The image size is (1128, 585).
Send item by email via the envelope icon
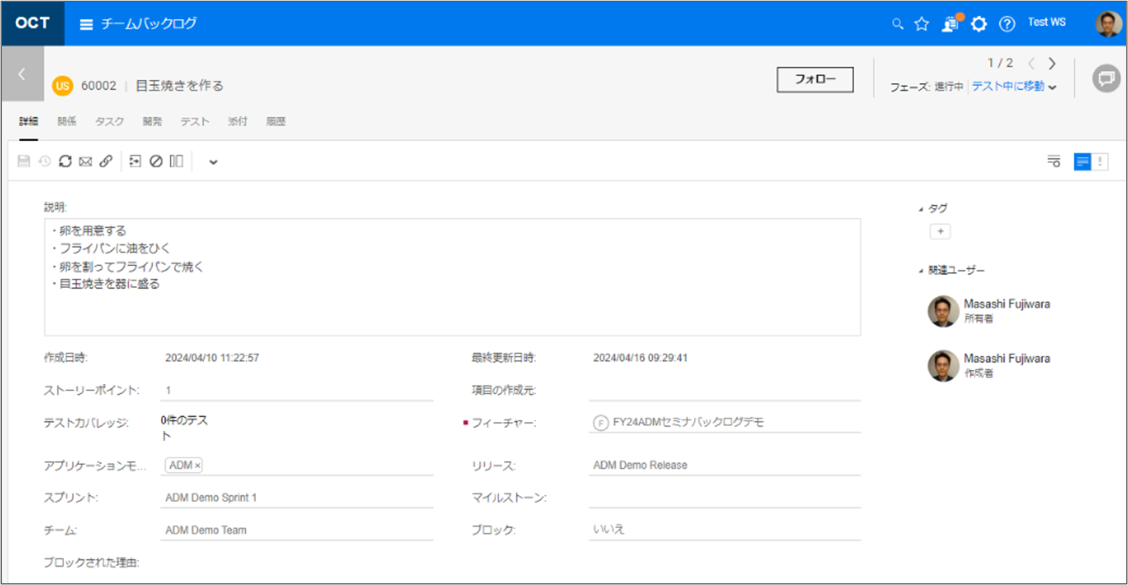coord(85,161)
